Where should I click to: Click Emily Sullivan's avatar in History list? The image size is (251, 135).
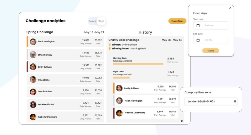(x=119, y=88)
